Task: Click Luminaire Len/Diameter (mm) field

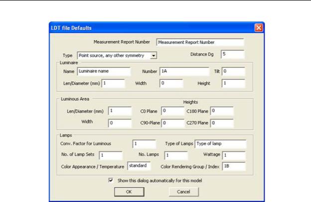Action: (x=113, y=83)
